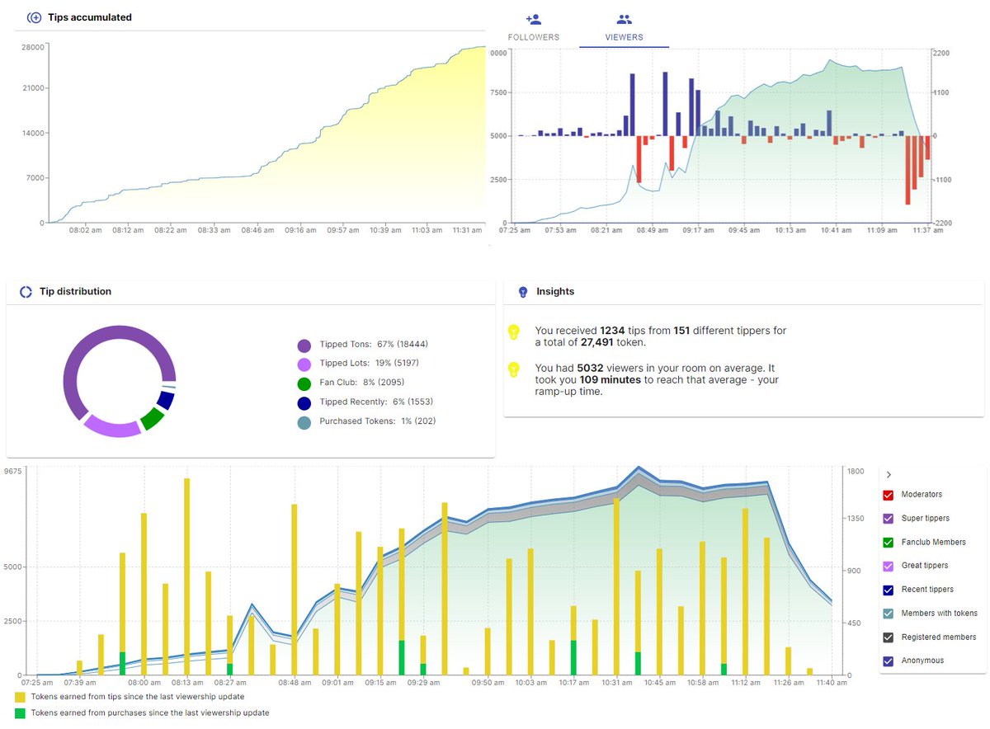Click the Tipped Recently blue legend dot
The height and width of the screenshot is (729, 990).
coord(304,402)
